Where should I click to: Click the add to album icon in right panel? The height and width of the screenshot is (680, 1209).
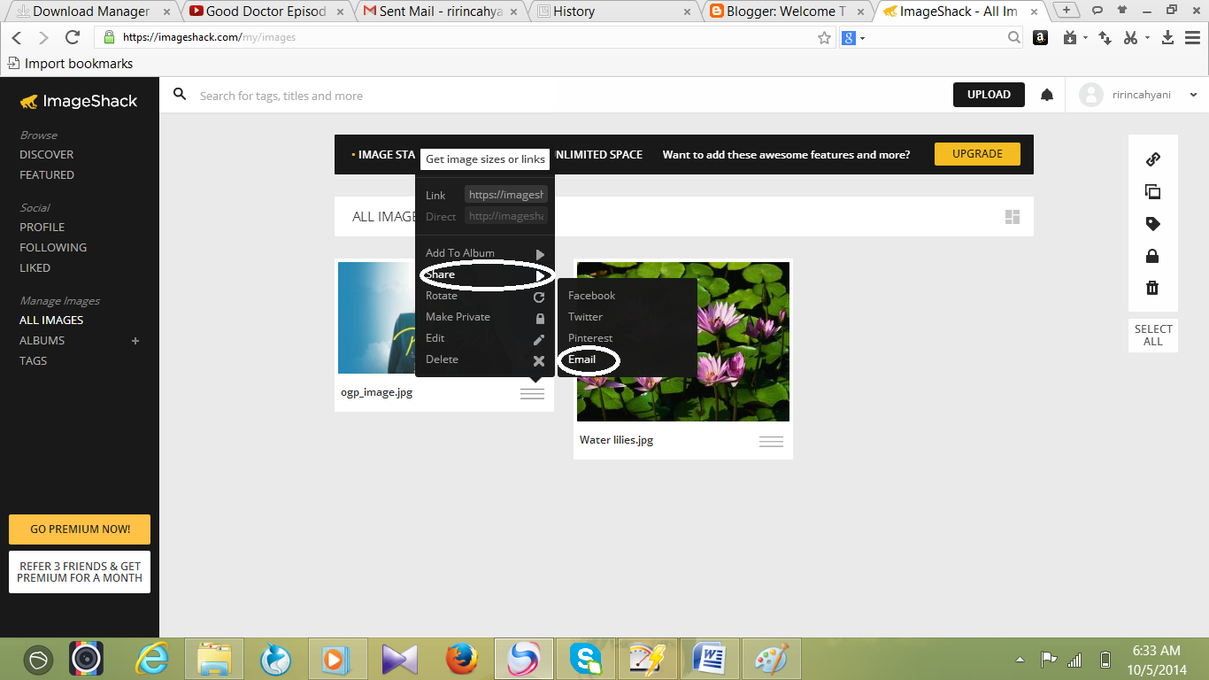[1152, 192]
